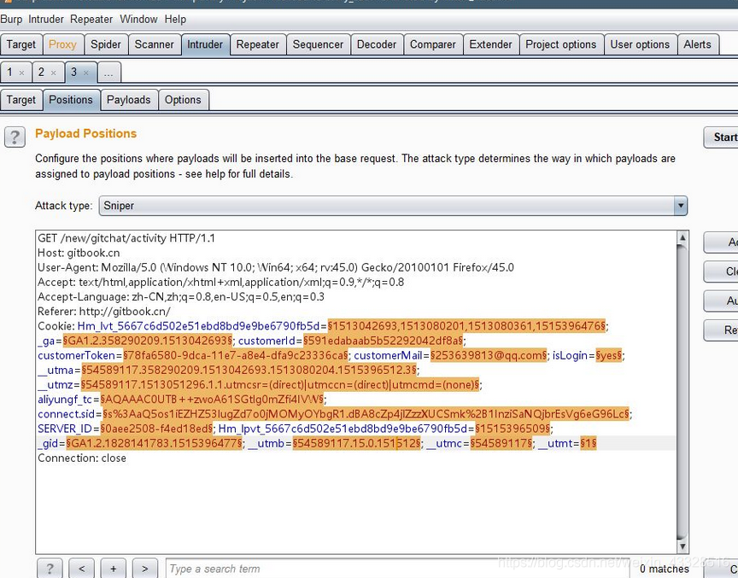The image size is (738, 578).
Task: Click the 'GET /new/gitchat/activity HTTP/1.1' request line
Action: (126, 238)
